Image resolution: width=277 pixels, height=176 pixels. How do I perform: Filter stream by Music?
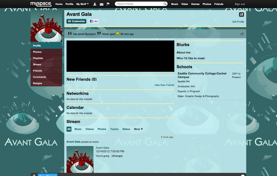click(78, 129)
